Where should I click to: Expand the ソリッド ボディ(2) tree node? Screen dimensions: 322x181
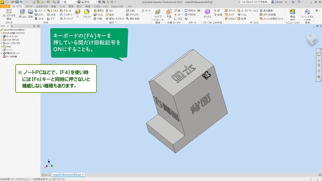1,40
